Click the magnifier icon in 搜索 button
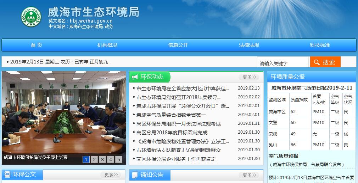Image resolution: width=358 pixels, height=183 pixels. 317,62
